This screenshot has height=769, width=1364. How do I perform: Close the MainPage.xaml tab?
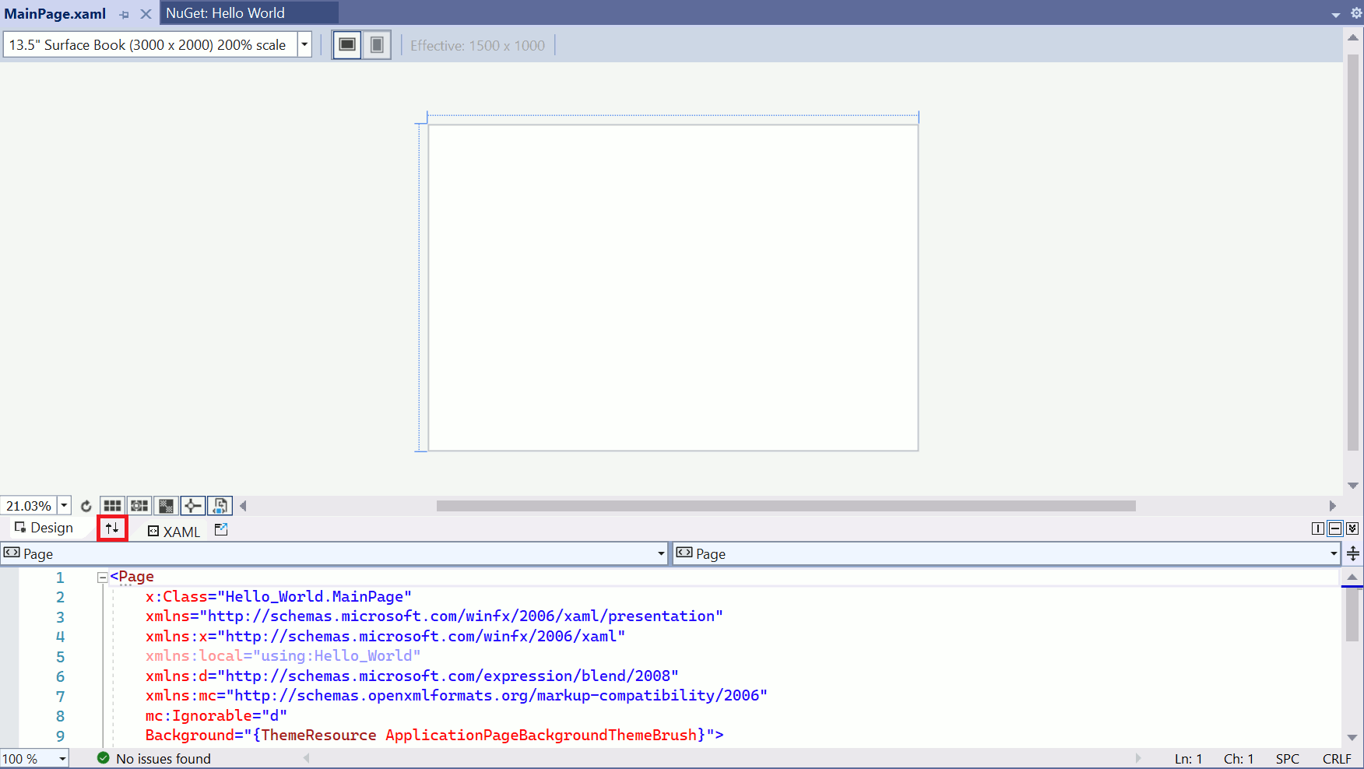146,14
